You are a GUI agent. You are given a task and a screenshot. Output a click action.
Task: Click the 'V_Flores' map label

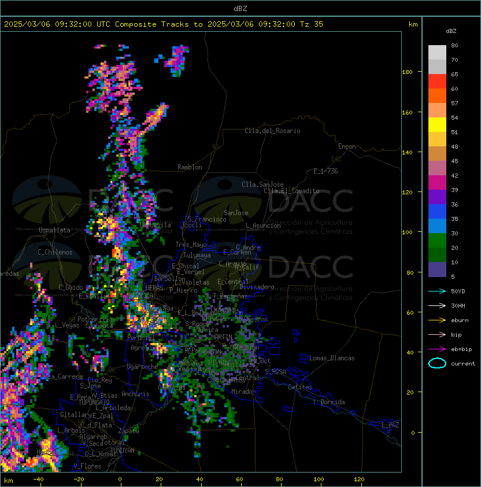[87, 466]
